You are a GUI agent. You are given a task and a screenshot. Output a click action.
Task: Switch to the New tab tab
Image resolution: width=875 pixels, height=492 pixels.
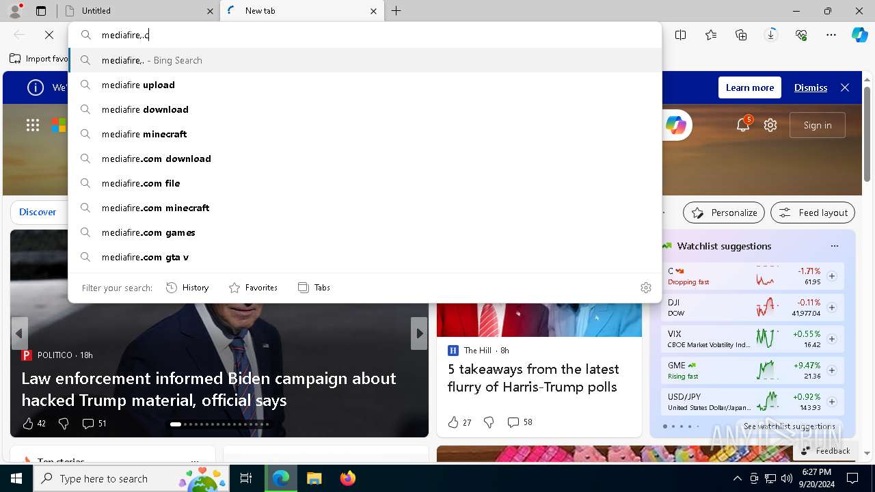(x=301, y=11)
